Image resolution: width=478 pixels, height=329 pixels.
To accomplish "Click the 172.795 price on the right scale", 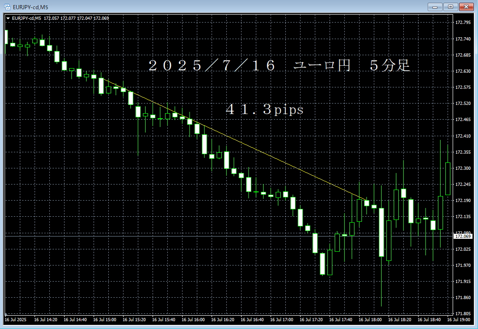I will (462, 22).
